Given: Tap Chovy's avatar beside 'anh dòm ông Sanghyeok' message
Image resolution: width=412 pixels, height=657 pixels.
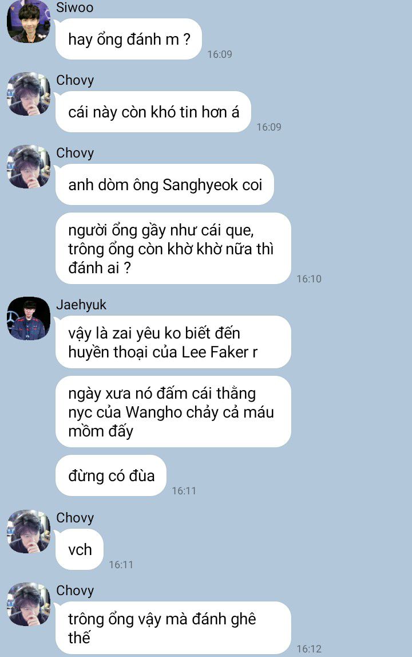Looking at the screenshot, I should pyautogui.click(x=29, y=167).
